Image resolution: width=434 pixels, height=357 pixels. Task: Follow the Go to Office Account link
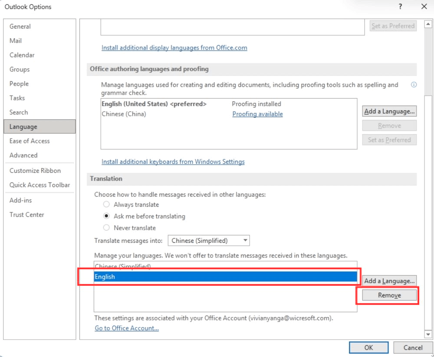[127, 328]
